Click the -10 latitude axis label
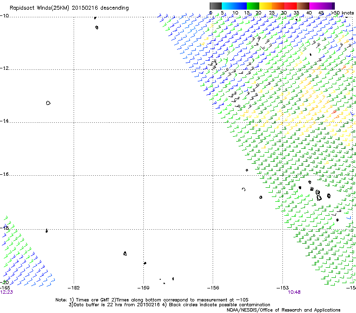 pos(4,16)
